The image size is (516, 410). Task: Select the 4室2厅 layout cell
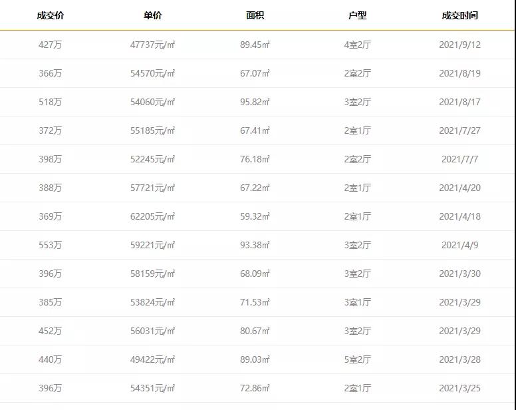coord(357,45)
